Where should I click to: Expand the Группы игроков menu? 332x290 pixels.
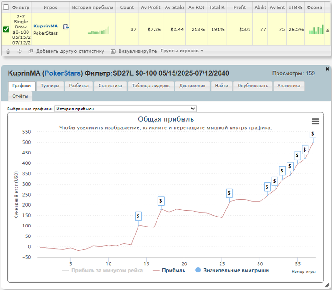tap(182, 51)
